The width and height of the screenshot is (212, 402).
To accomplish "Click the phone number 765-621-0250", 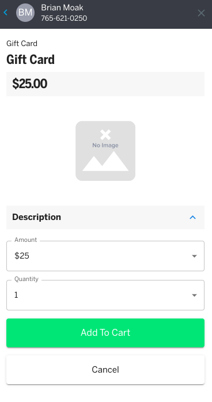I will tap(64, 18).
